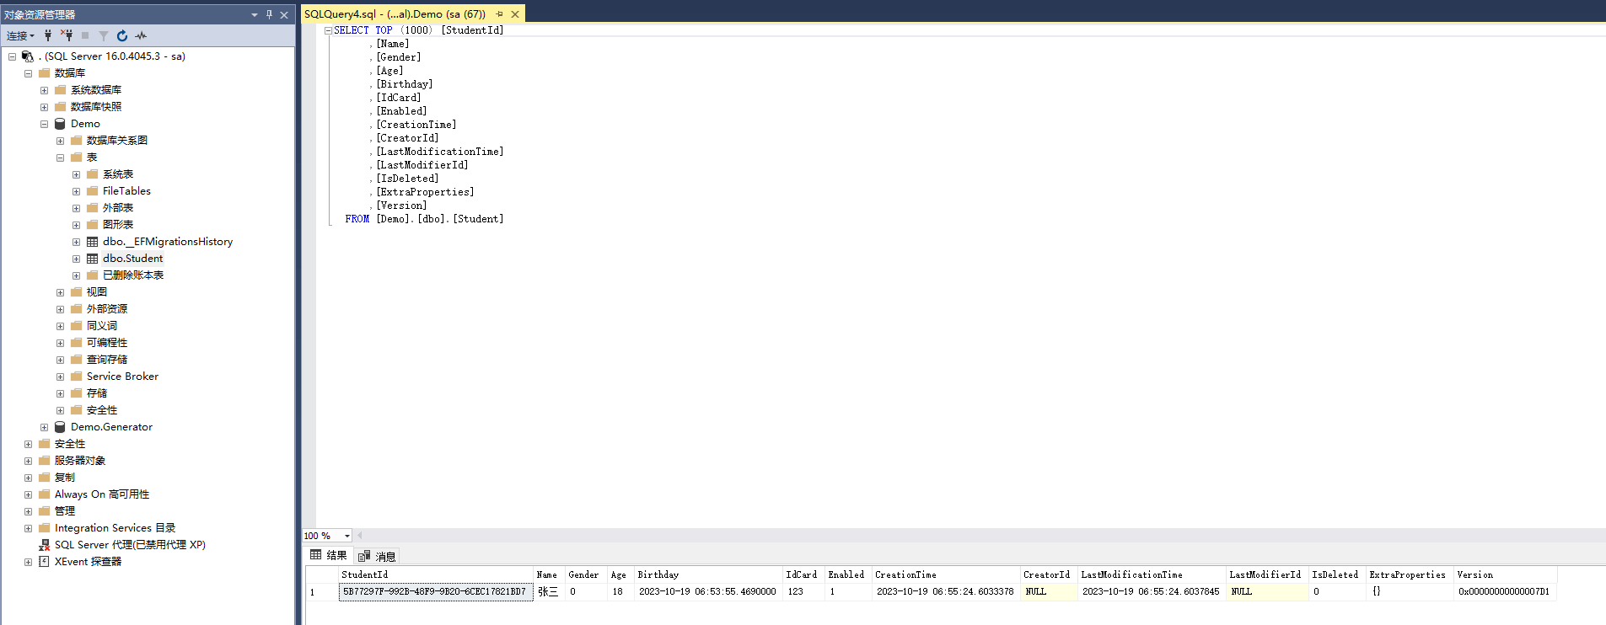Click the SQL Server Agent icon
This screenshot has width=1606, height=625.
[44, 545]
